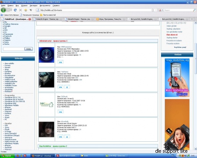Open the Forum link in left menu
Viewport: 197px width, 158px height.
click(x=7, y=65)
